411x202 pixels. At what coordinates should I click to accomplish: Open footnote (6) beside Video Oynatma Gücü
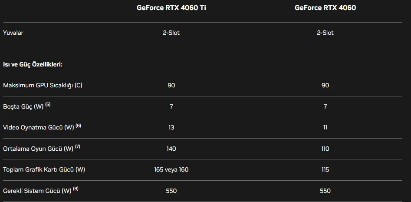79,126
